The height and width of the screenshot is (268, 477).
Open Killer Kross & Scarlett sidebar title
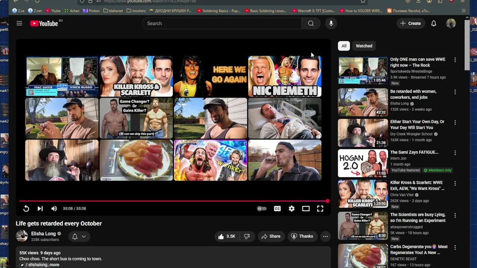[x=417, y=186]
